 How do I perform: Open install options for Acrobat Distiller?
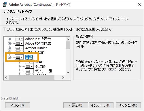[x=19, y=48]
